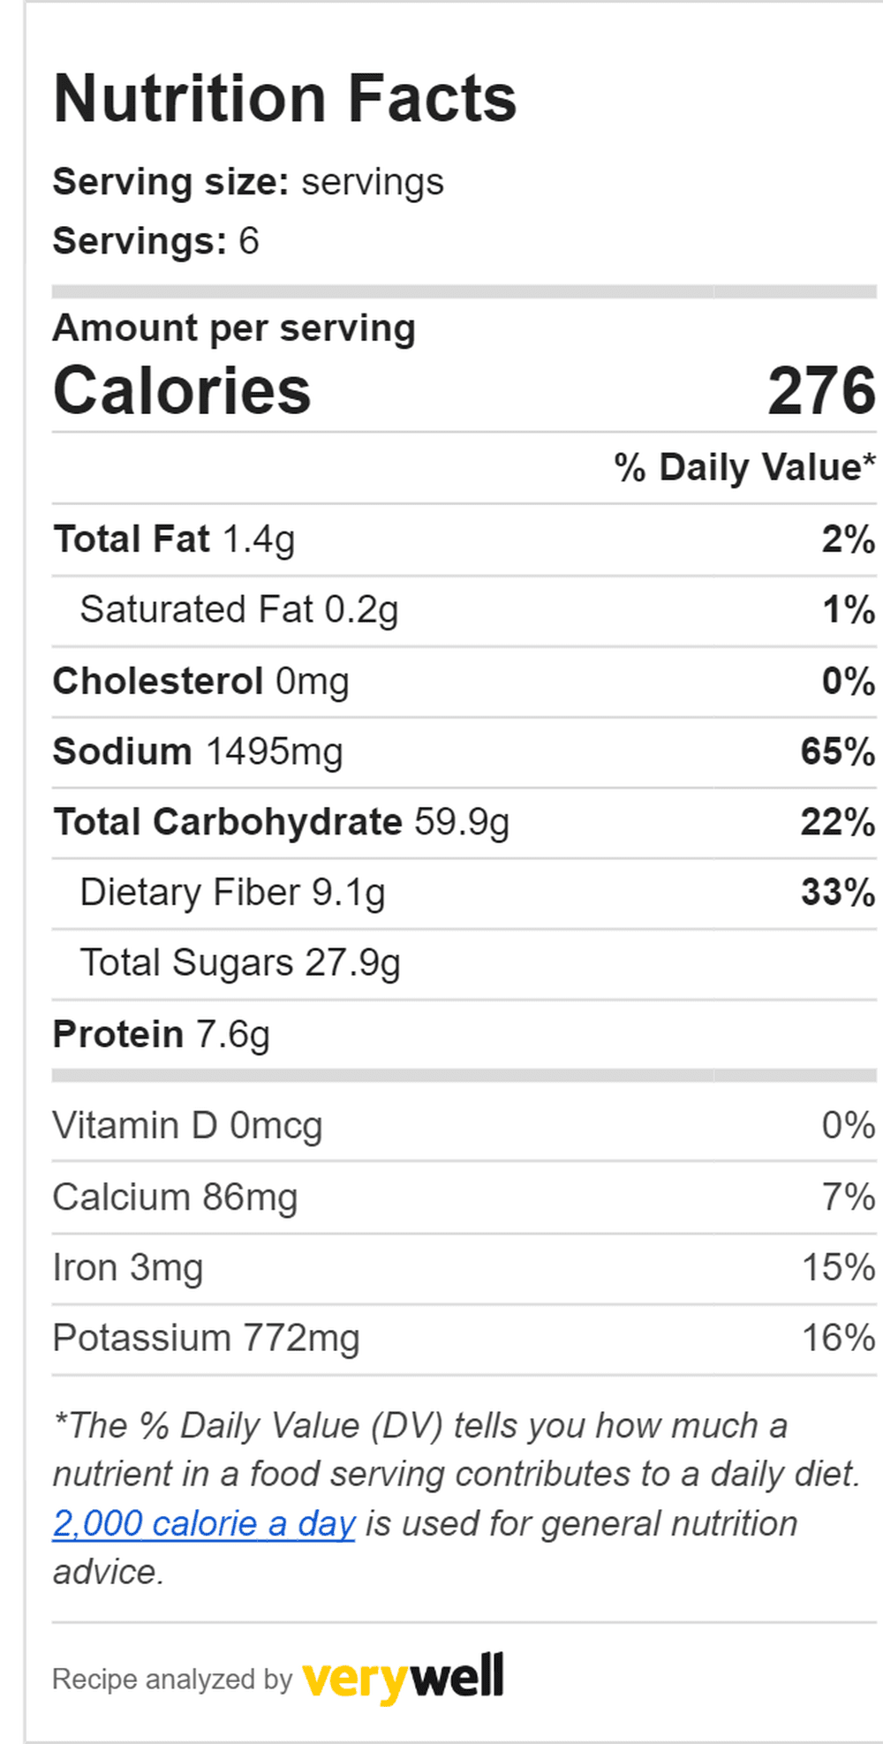The image size is (883, 1744).
Task: Click the Protein 7.6g row
Action: click(x=464, y=1035)
